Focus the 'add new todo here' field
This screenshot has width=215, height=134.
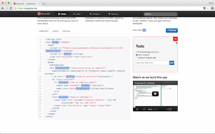coord(152,63)
